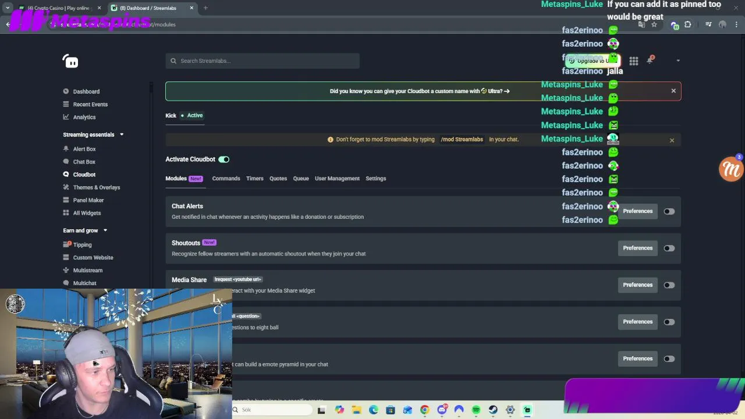745x419 pixels.
Task: Select Cloudbot in the sidebar
Action: tap(84, 175)
